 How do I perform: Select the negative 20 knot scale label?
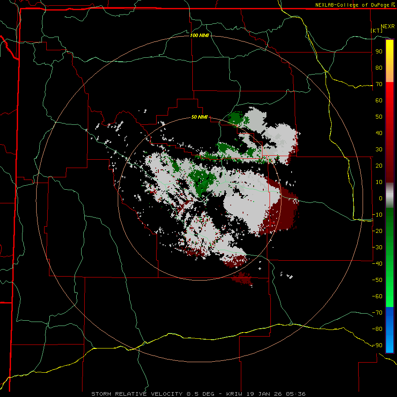377,231
